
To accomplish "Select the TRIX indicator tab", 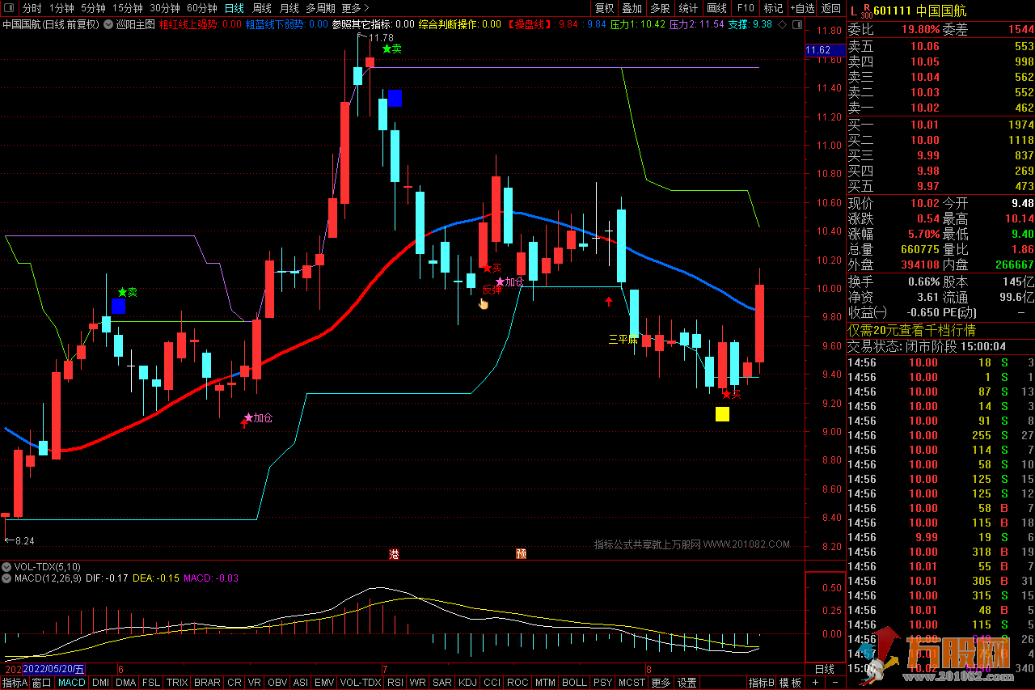I will [176, 683].
